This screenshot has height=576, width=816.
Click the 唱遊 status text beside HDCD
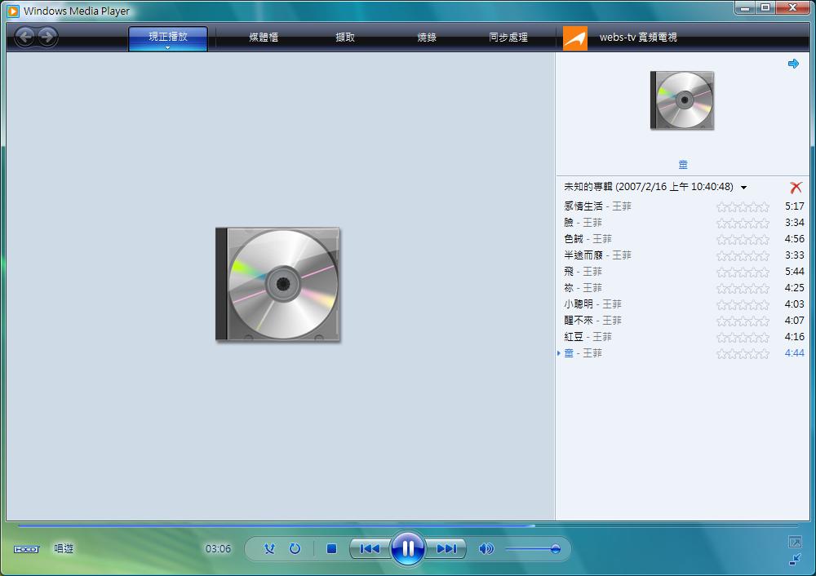pyautogui.click(x=64, y=548)
